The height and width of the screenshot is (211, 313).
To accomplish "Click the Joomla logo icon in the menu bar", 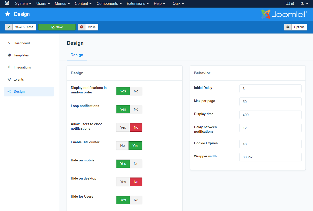I will coord(7,4).
